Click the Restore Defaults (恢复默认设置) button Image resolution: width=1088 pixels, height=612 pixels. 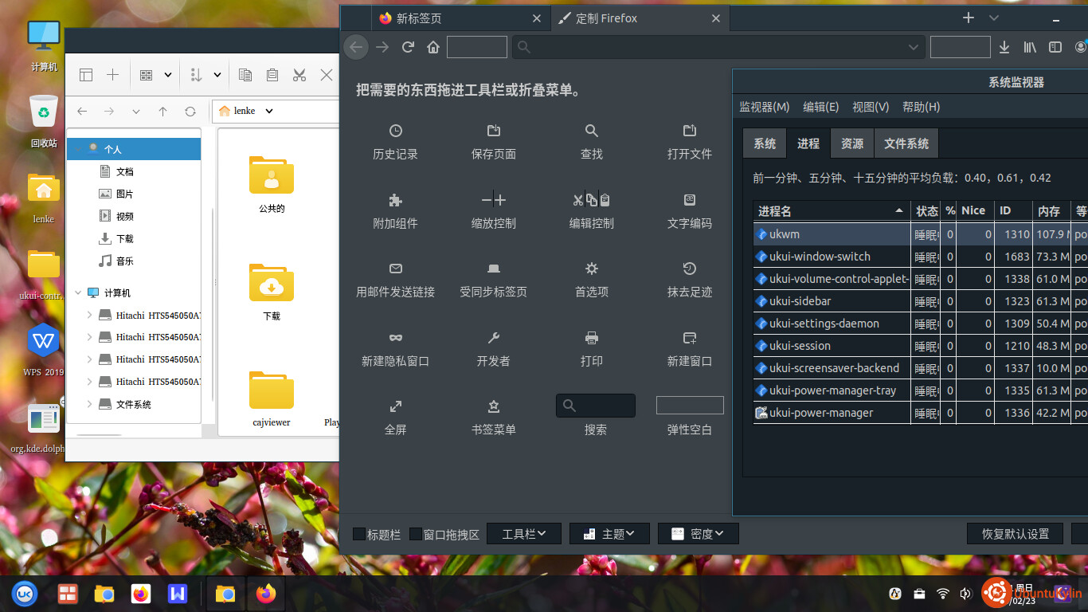(1015, 534)
